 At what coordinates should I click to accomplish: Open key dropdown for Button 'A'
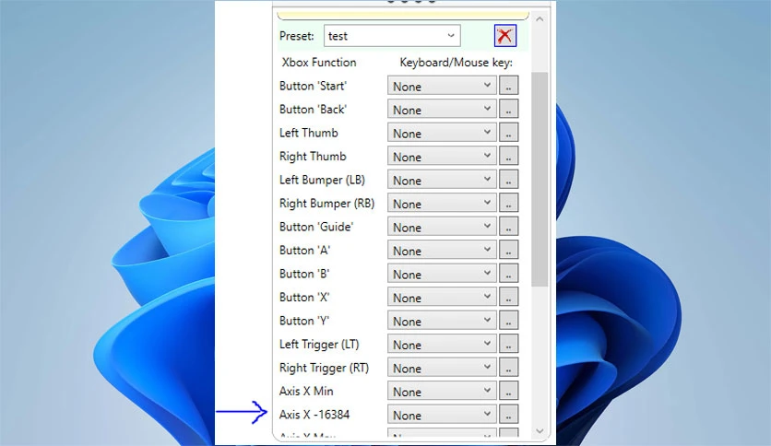pos(442,251)
